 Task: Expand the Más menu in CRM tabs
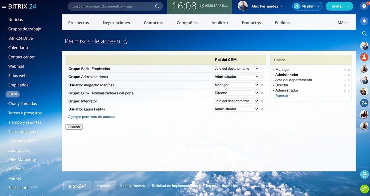[343, 23]
